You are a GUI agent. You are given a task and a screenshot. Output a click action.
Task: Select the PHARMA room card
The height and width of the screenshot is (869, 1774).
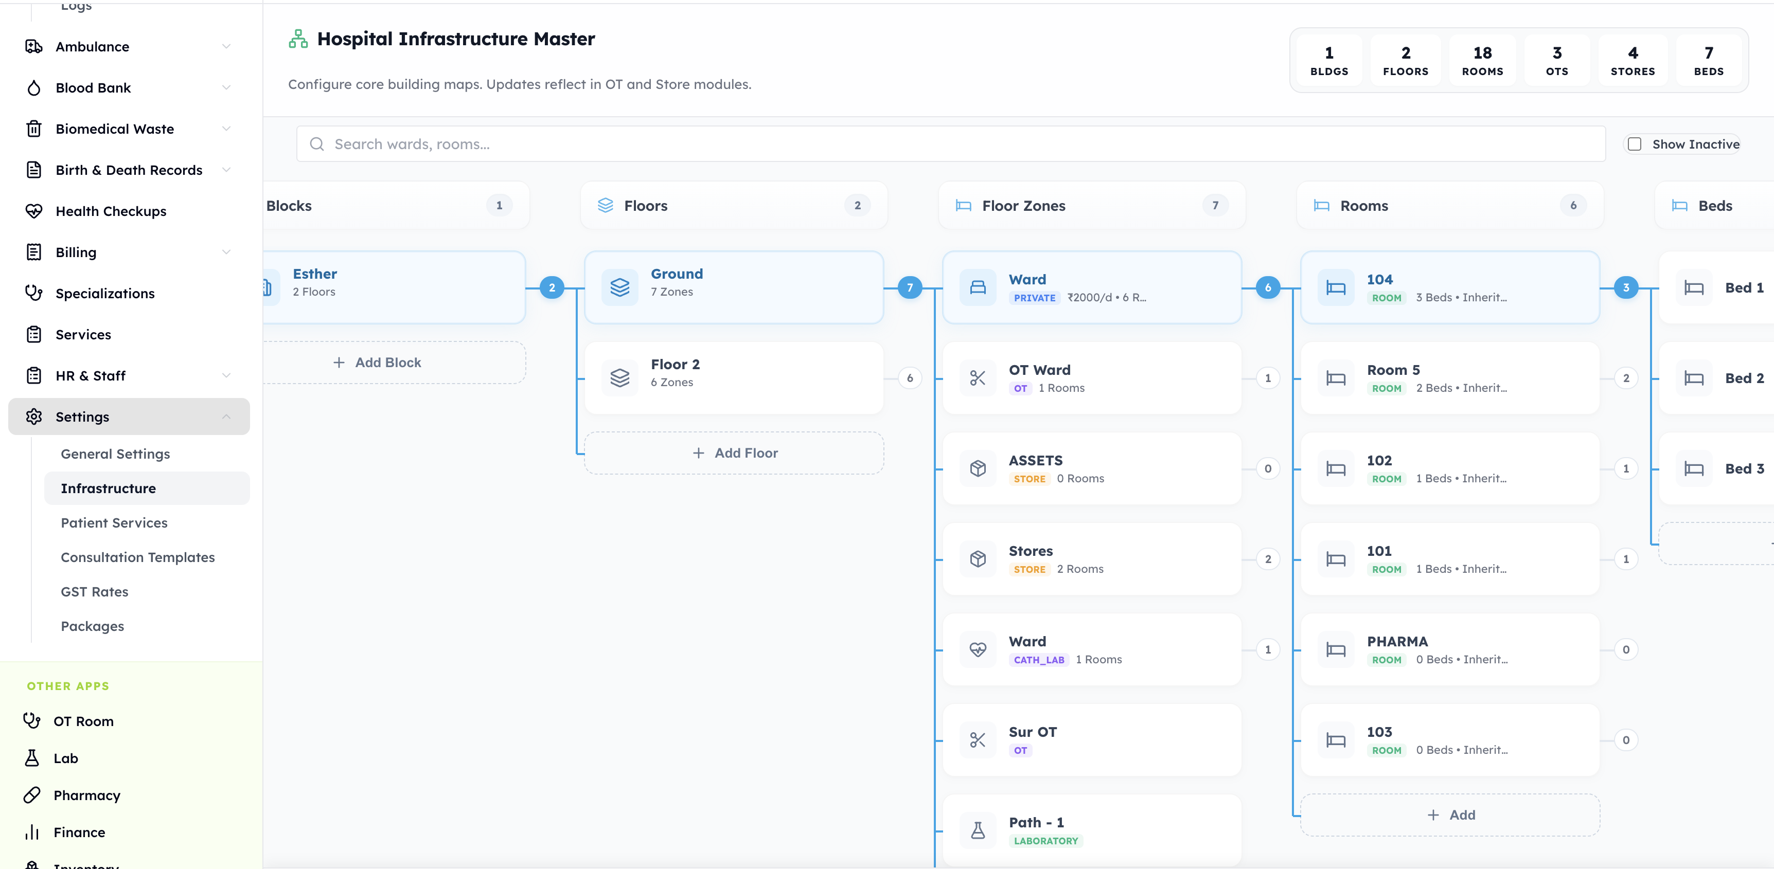(x=1450, y=649)
